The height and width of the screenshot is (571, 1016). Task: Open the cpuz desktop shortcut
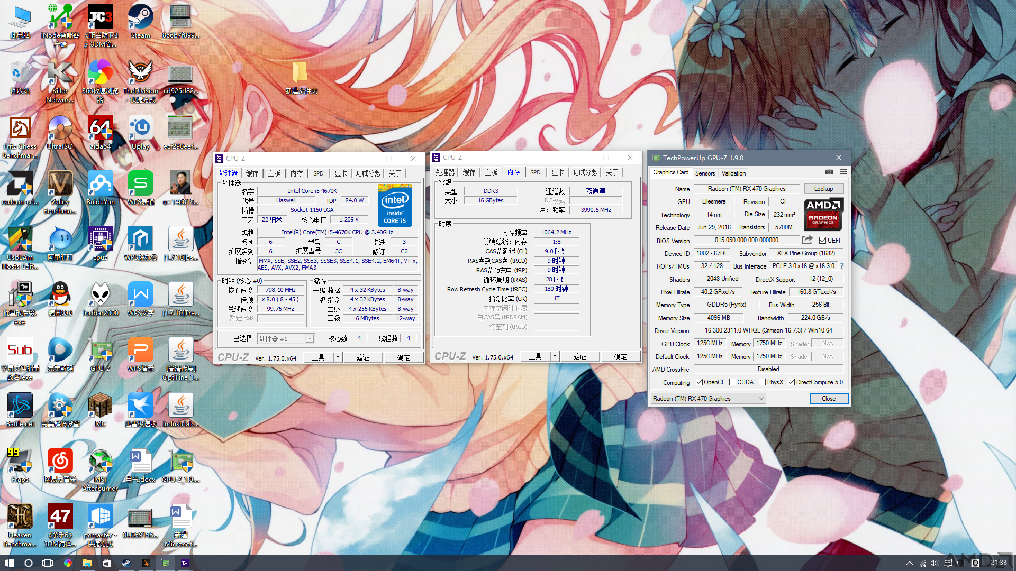(x=100, y=243)
